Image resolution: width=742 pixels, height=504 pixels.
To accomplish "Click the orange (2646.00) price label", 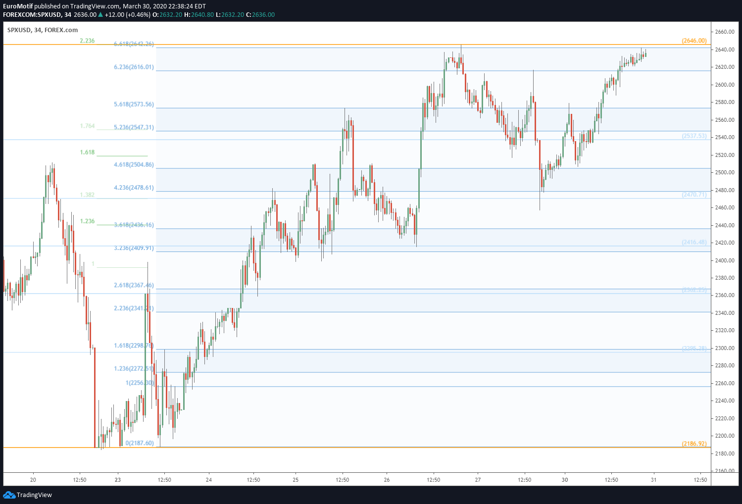I will click(694, 41).
